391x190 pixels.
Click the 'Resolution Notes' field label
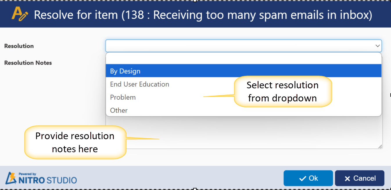coord(28,63)
